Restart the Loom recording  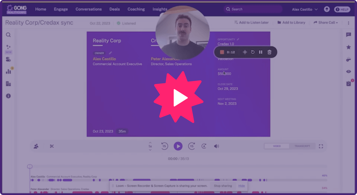click(x=253, y=52)
